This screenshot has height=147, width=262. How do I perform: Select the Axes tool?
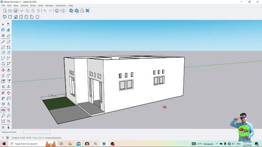[3, 104]
